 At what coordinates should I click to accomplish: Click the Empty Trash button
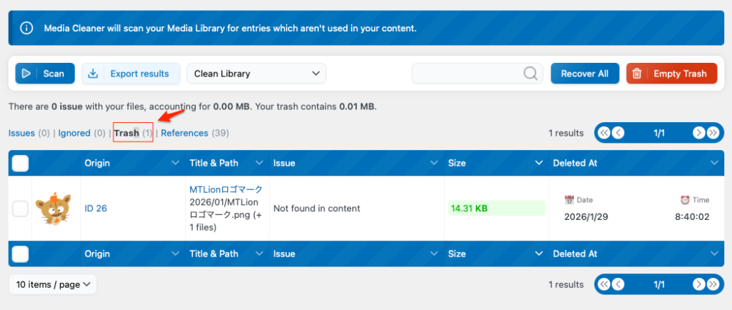point(671,74)
